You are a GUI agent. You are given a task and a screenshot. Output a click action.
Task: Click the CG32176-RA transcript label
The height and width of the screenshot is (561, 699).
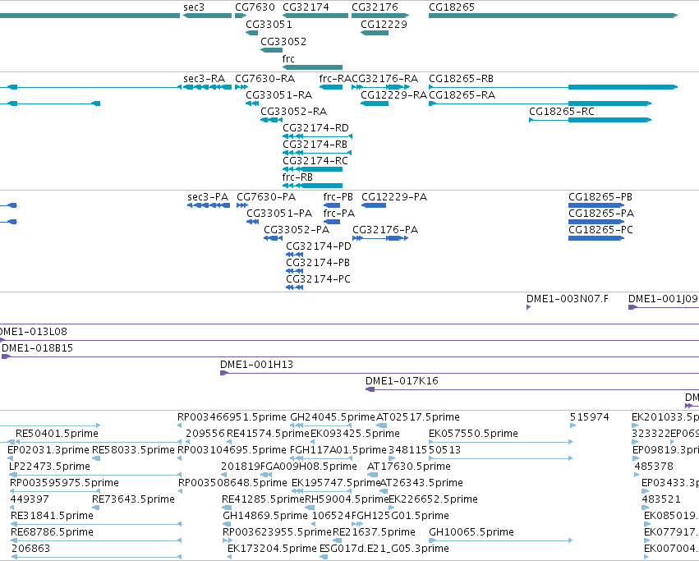click(384, 79)
